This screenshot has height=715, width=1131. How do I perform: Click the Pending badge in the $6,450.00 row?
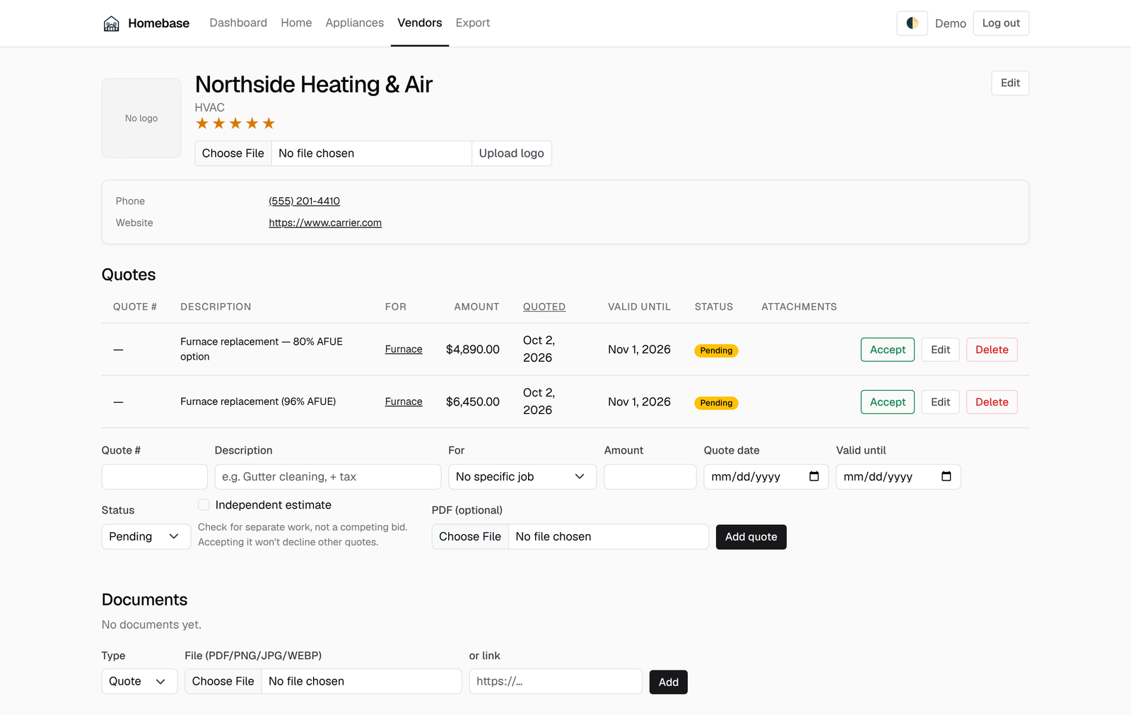click(716, 403)
